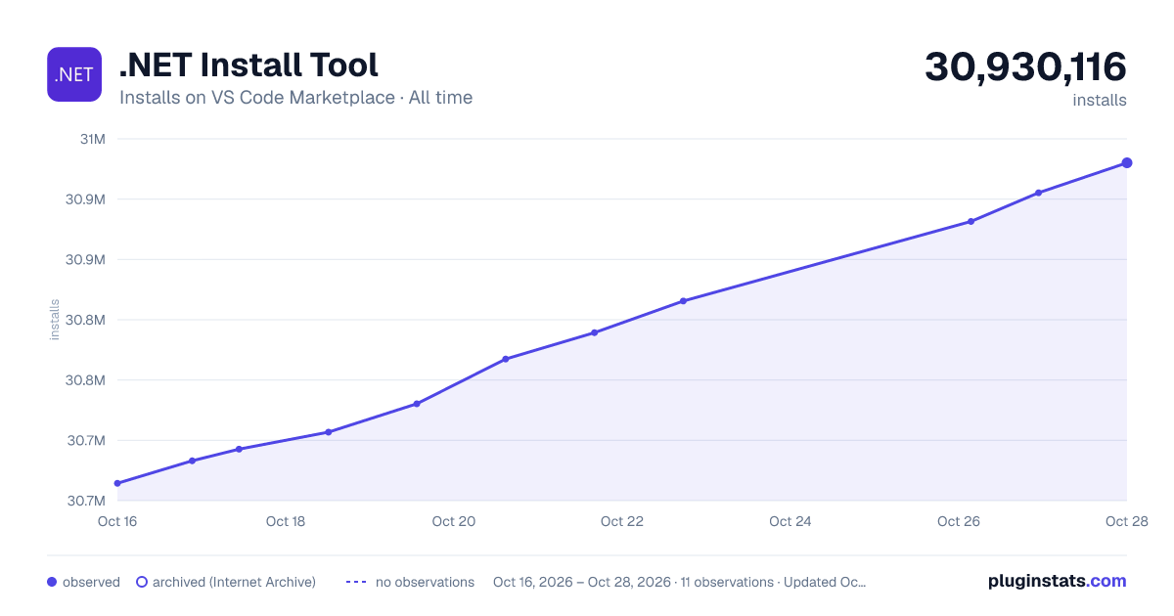Click the "Installs on VS Code Marketplace · All time" subtitle
Screen dimensions: 1174x616
[295, 98]
